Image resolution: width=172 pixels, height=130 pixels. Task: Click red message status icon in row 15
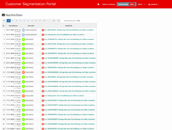[43, 96]
